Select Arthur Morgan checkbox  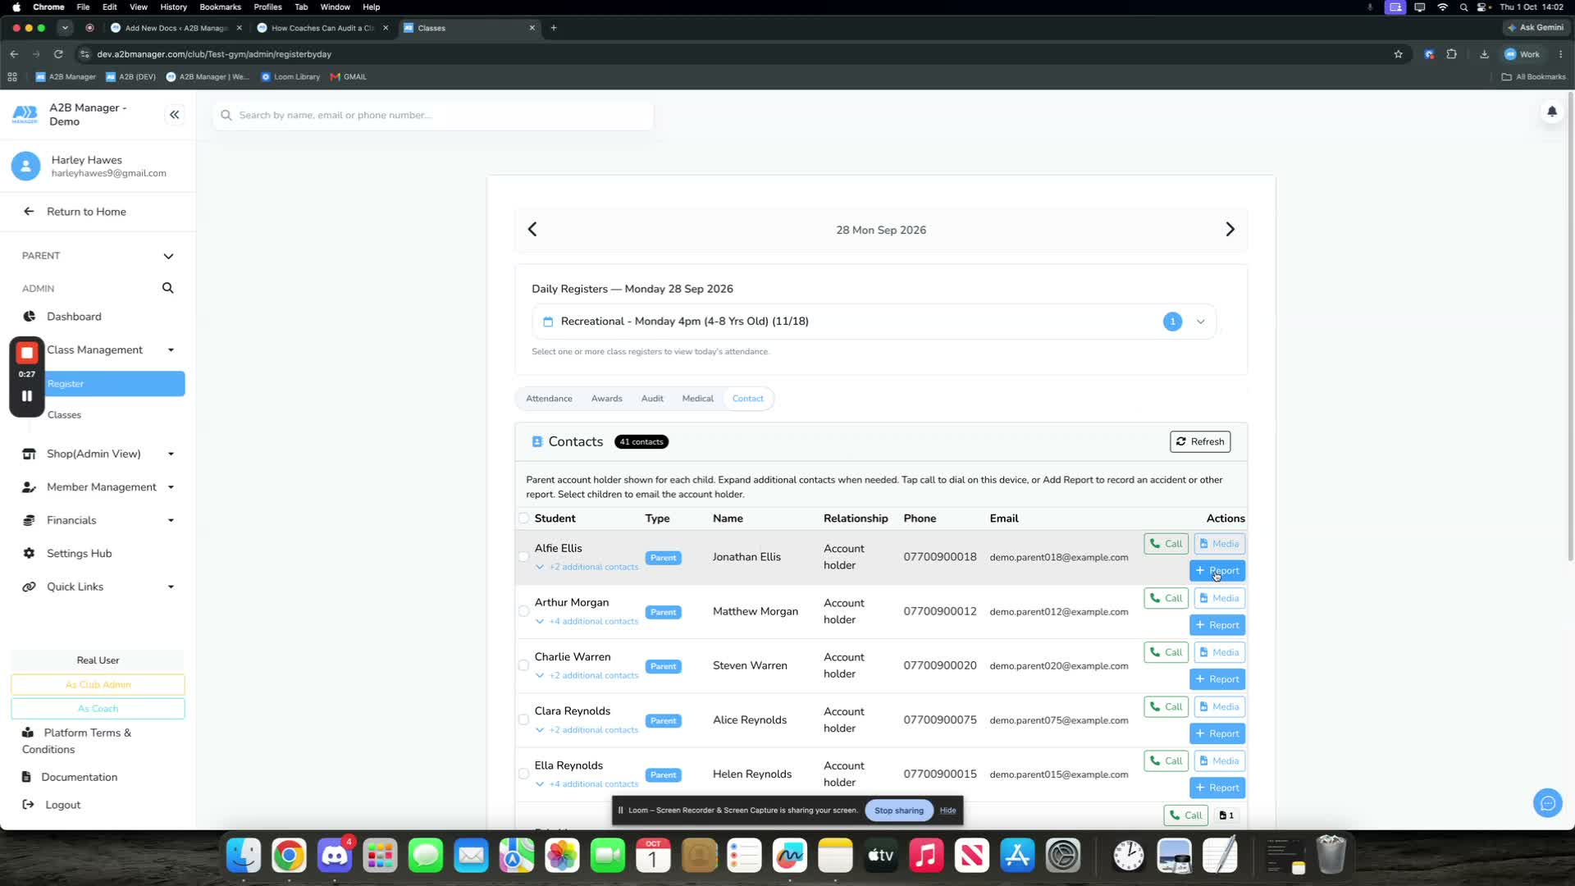coord(523,611)
